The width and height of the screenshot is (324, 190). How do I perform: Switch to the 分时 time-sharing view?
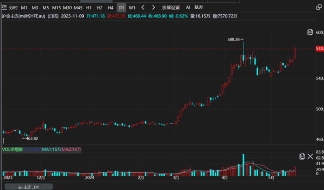tap(13, 8)
